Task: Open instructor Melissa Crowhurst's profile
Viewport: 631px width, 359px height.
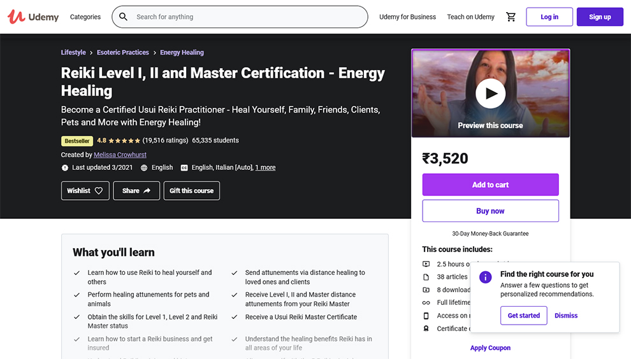Action: 120,155
